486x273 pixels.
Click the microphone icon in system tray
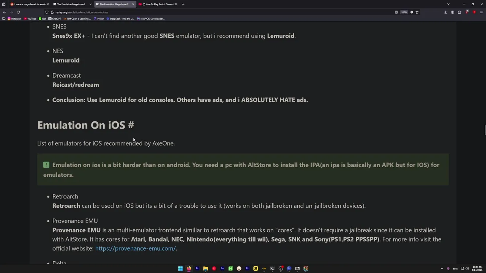pos(448,268)
